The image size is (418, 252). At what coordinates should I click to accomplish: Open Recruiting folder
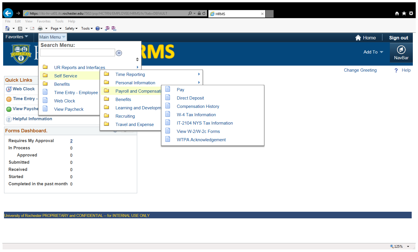tap(125, 116)
